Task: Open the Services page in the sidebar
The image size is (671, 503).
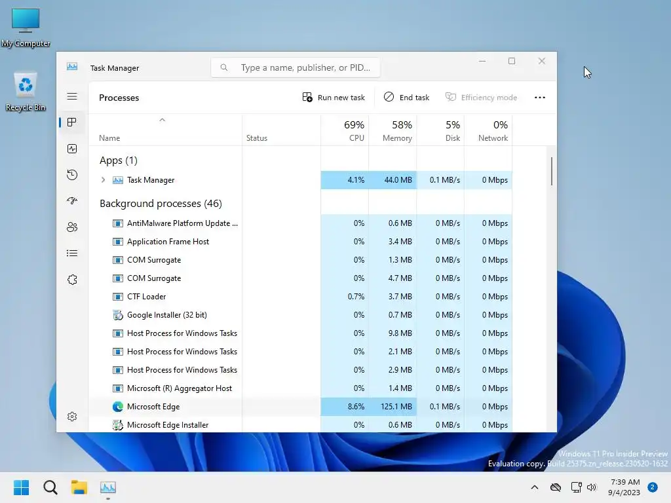Action: [x=72, y=279]
